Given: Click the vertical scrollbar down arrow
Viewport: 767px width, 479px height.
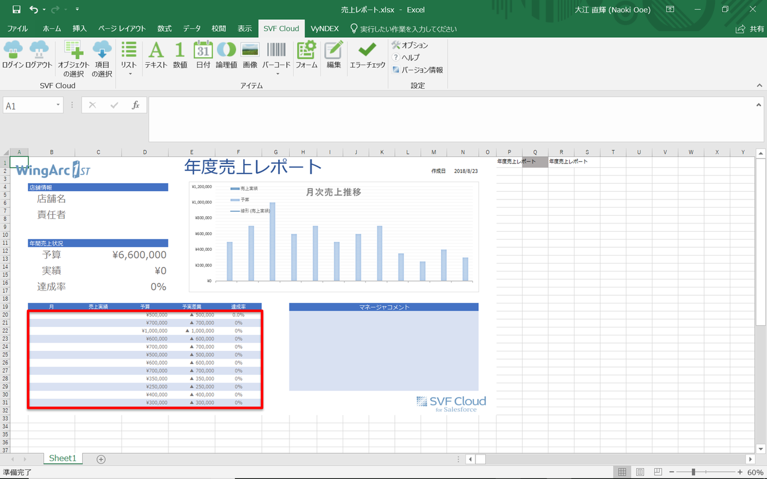Looking at the screenshot, I should click(760, 448).
